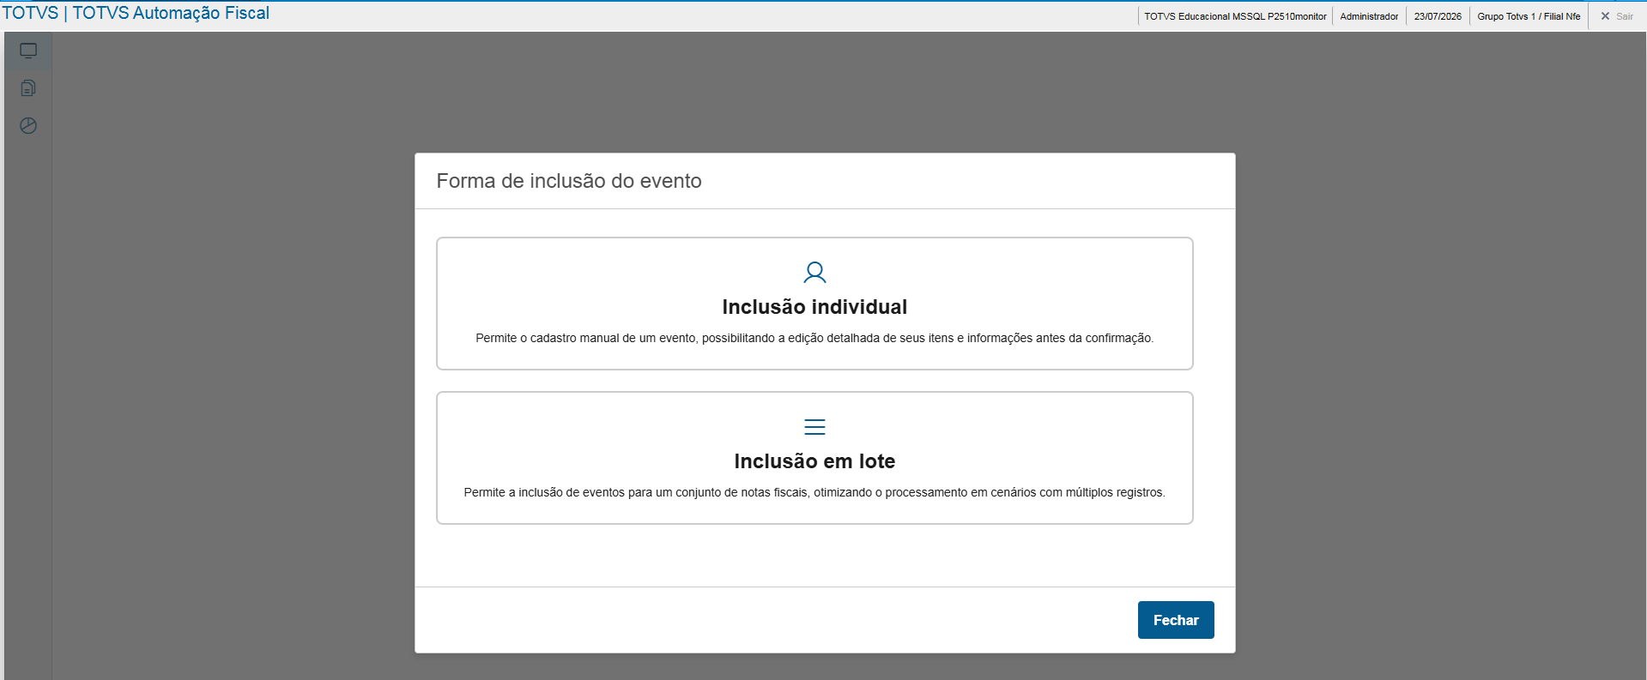This screenshot has height=680, width=1647.
Task: Click the description about cadastro manual de um evento
Action: click(814, 338)
